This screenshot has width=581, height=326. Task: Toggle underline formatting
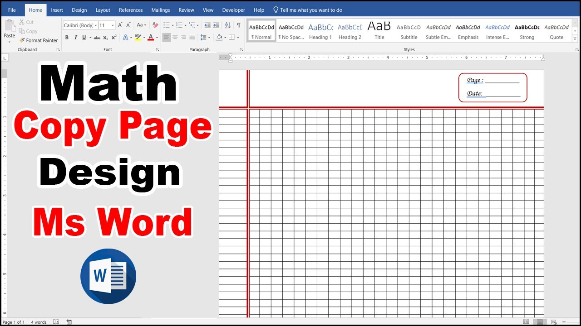coord(84,38)
